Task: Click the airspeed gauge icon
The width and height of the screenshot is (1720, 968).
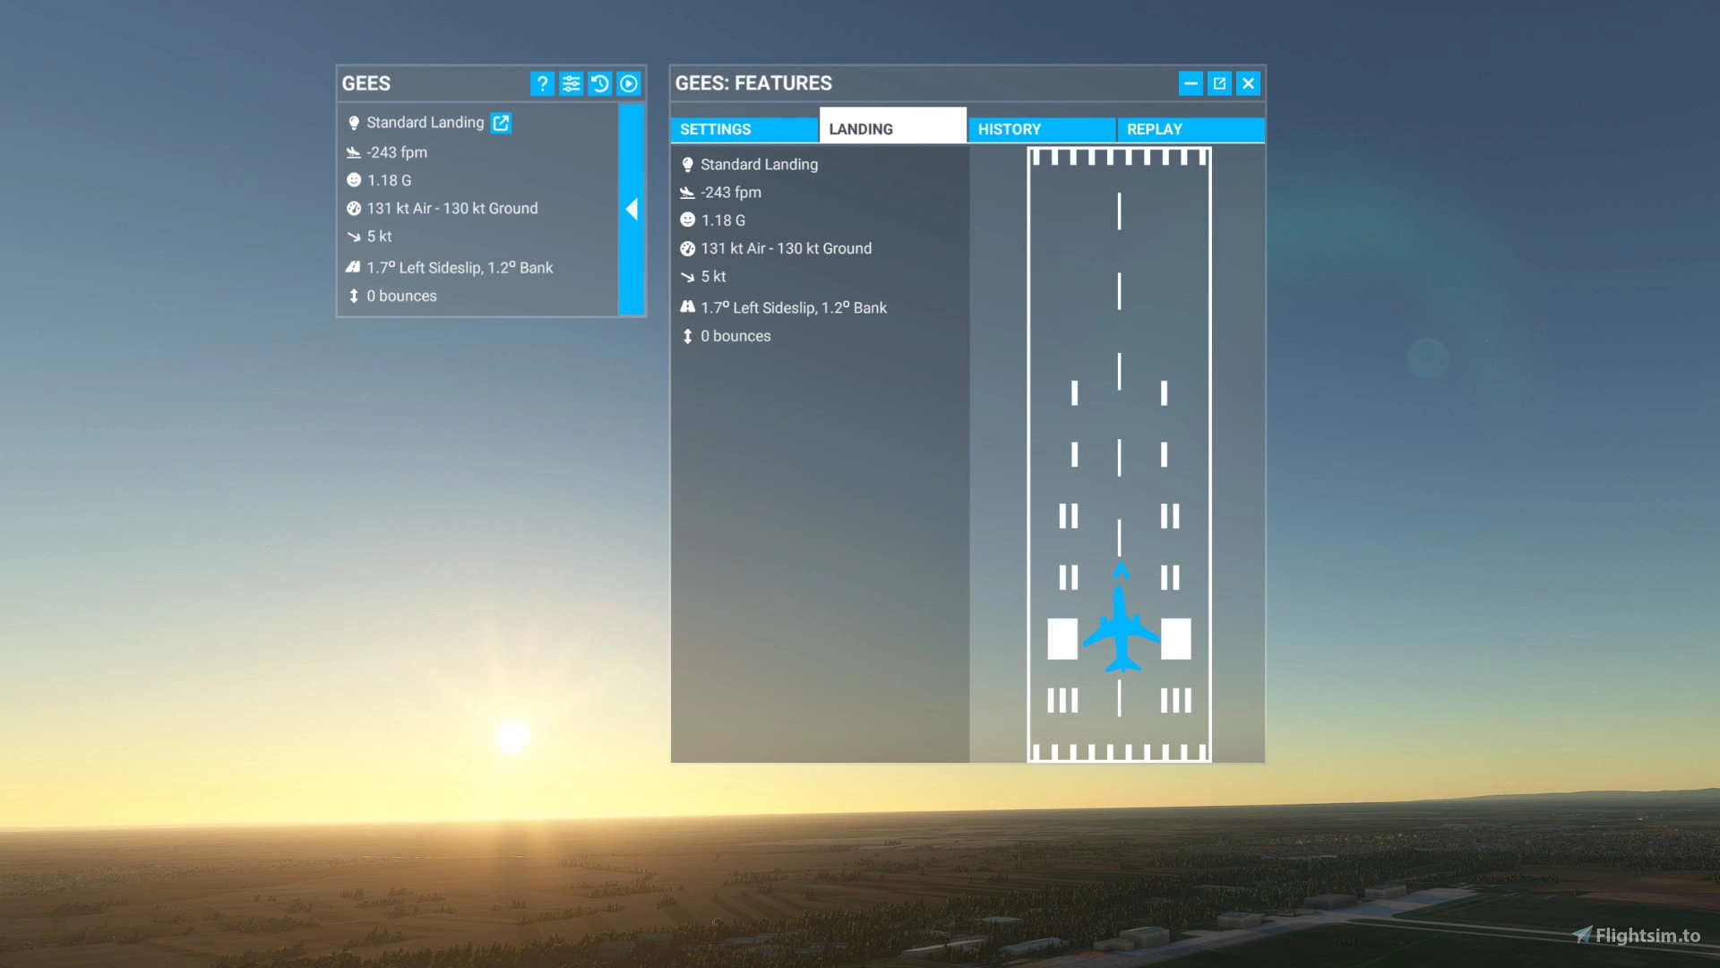Action: [353, 208]
